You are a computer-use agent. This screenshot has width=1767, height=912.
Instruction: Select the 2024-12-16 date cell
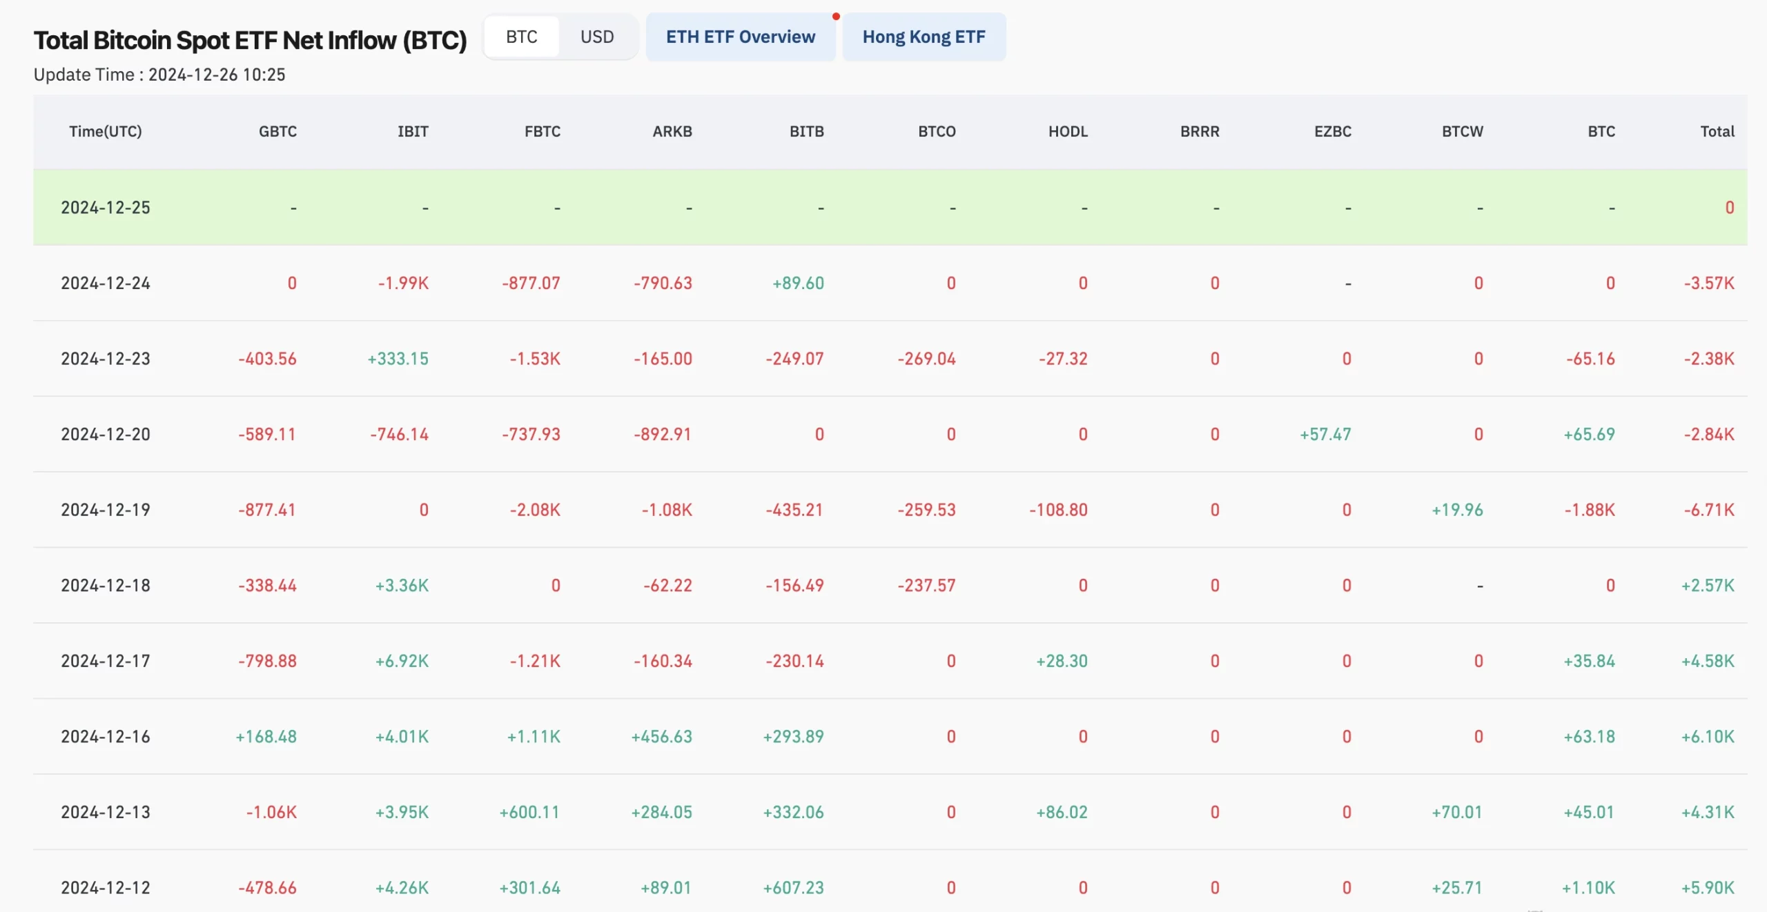click(106, 736)
